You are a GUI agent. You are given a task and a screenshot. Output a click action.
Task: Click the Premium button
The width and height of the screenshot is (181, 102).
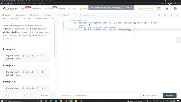(145, 9)
